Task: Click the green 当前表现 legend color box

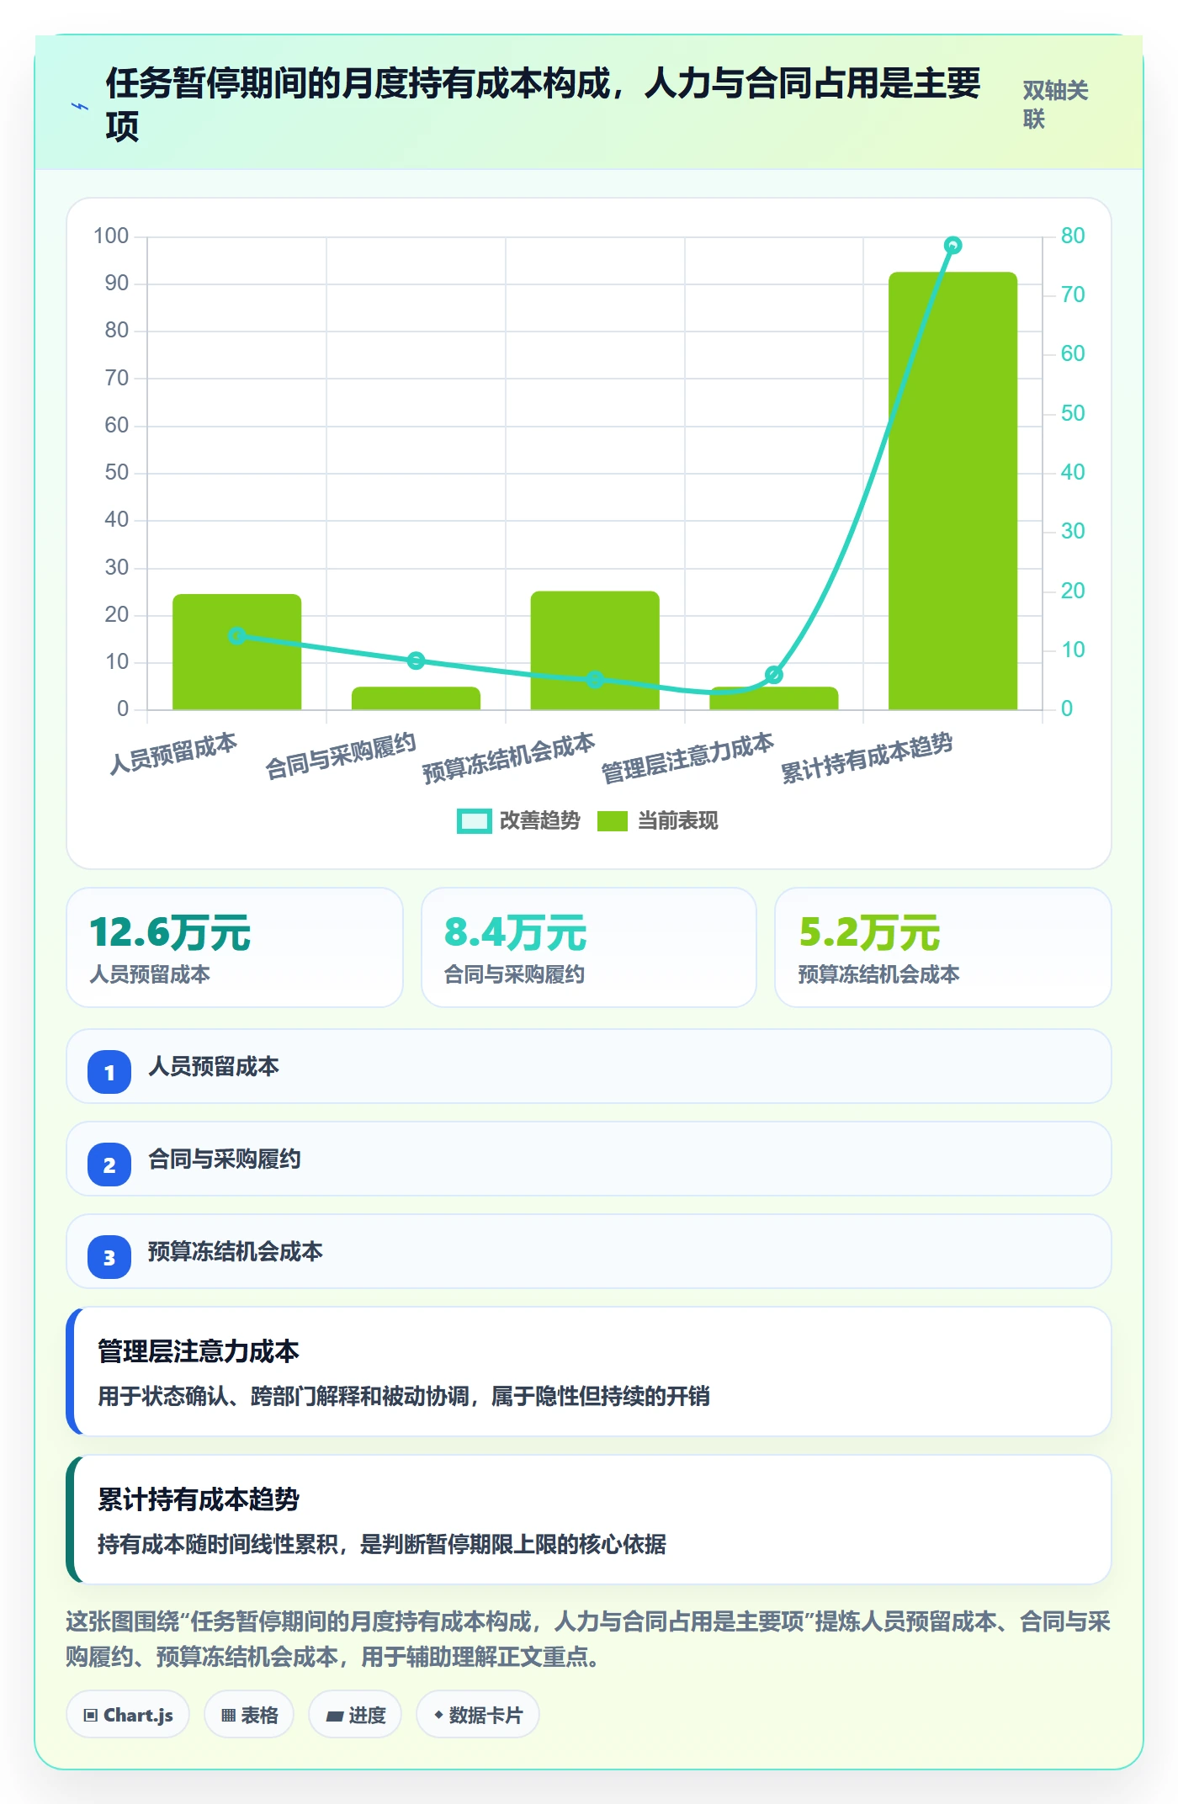Action: [613, 821]
